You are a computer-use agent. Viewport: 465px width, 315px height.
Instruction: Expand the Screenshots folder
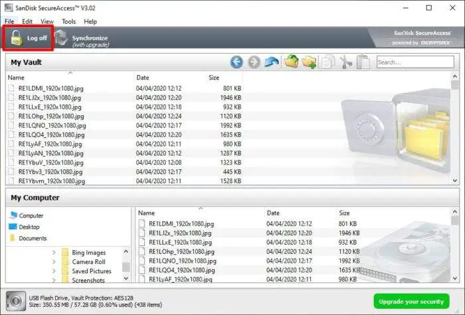point(54,280)
